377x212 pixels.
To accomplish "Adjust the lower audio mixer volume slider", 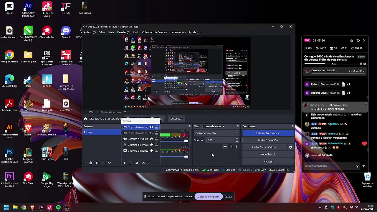I will point(186,156).
